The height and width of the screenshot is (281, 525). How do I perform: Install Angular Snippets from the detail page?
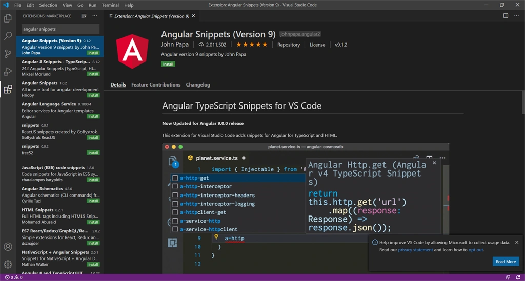pos(168,64)
